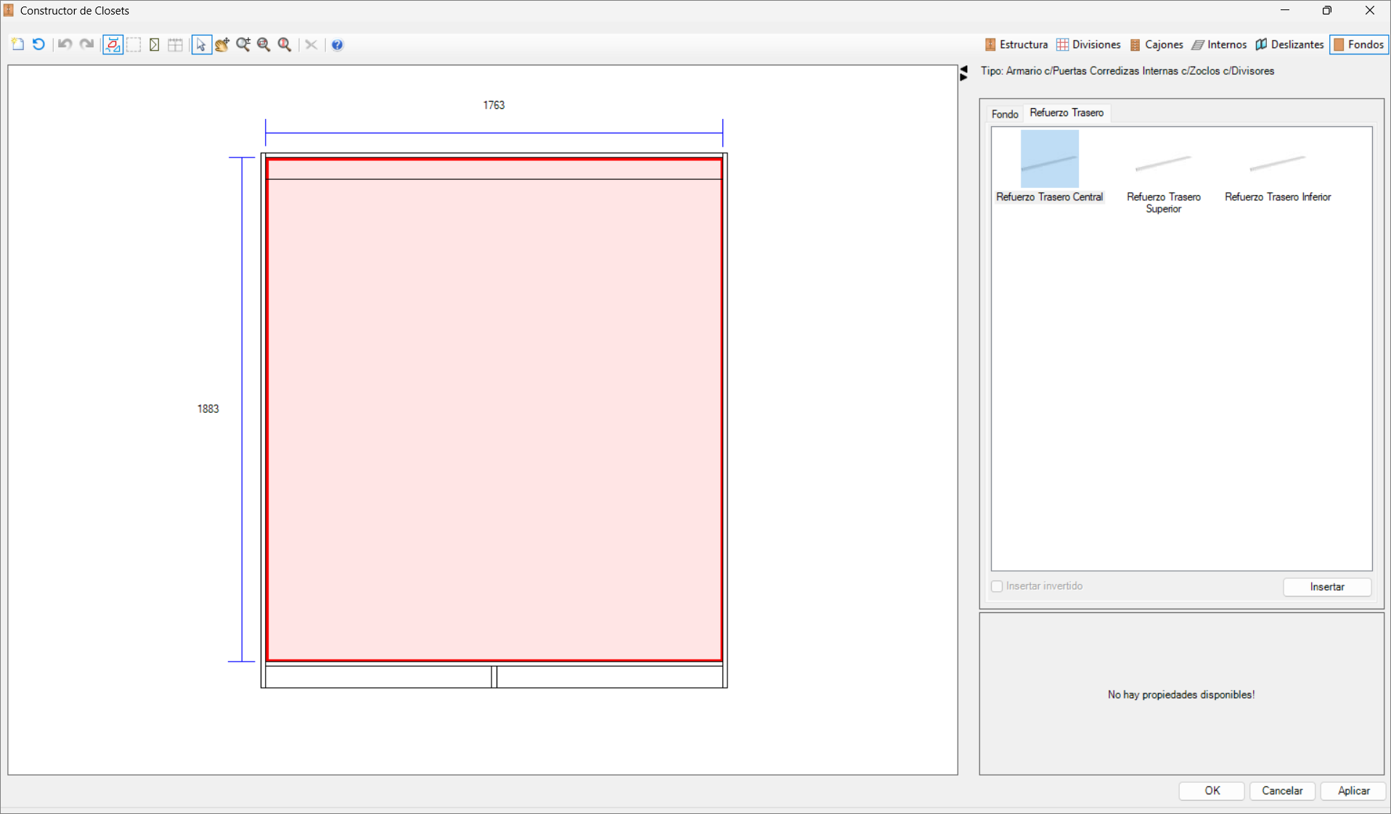Create a new closet design

[x=17, y=44]
